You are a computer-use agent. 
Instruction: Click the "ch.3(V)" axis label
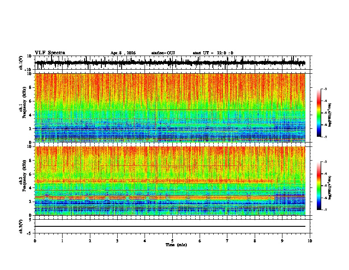pyautogui.click(x=21, y=226)
